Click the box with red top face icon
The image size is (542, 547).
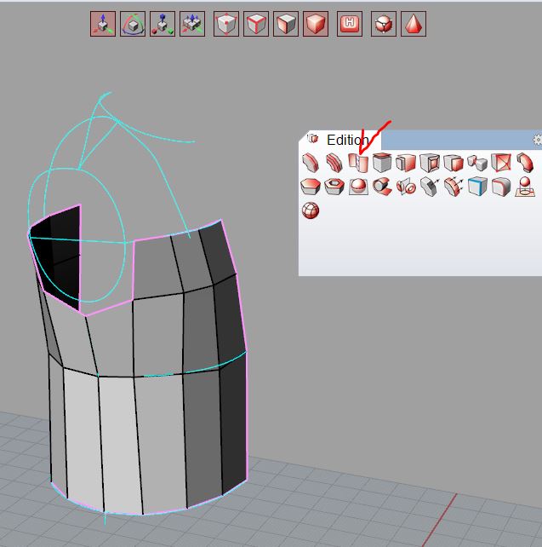tap(382, 163)
